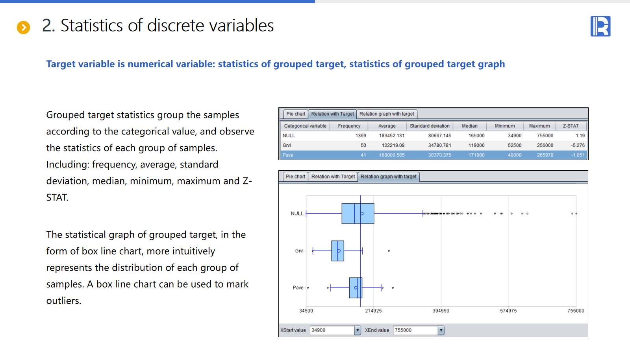Open the XStart value dropdown arrow
The image size is (630, 354).
coord(358,330)
